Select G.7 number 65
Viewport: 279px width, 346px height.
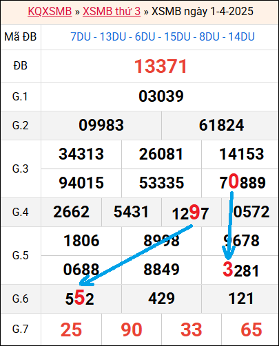[x=251, y=329]
